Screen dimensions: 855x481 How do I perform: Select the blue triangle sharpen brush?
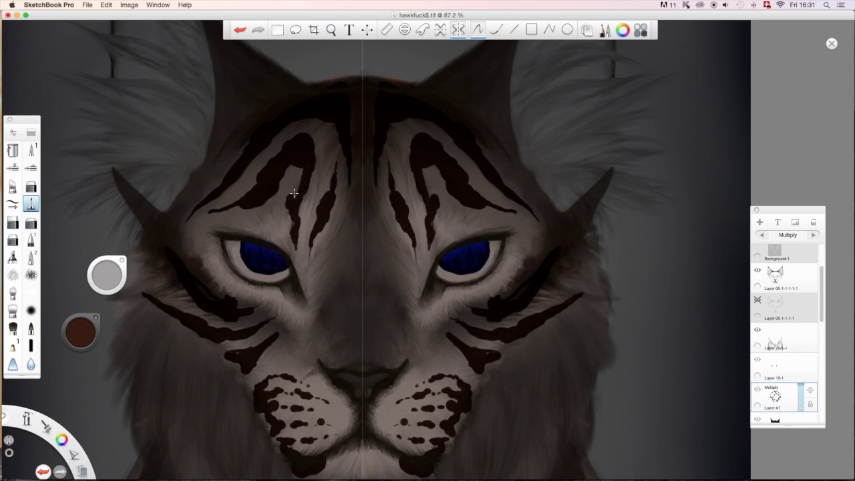click(x=13, y=364)
